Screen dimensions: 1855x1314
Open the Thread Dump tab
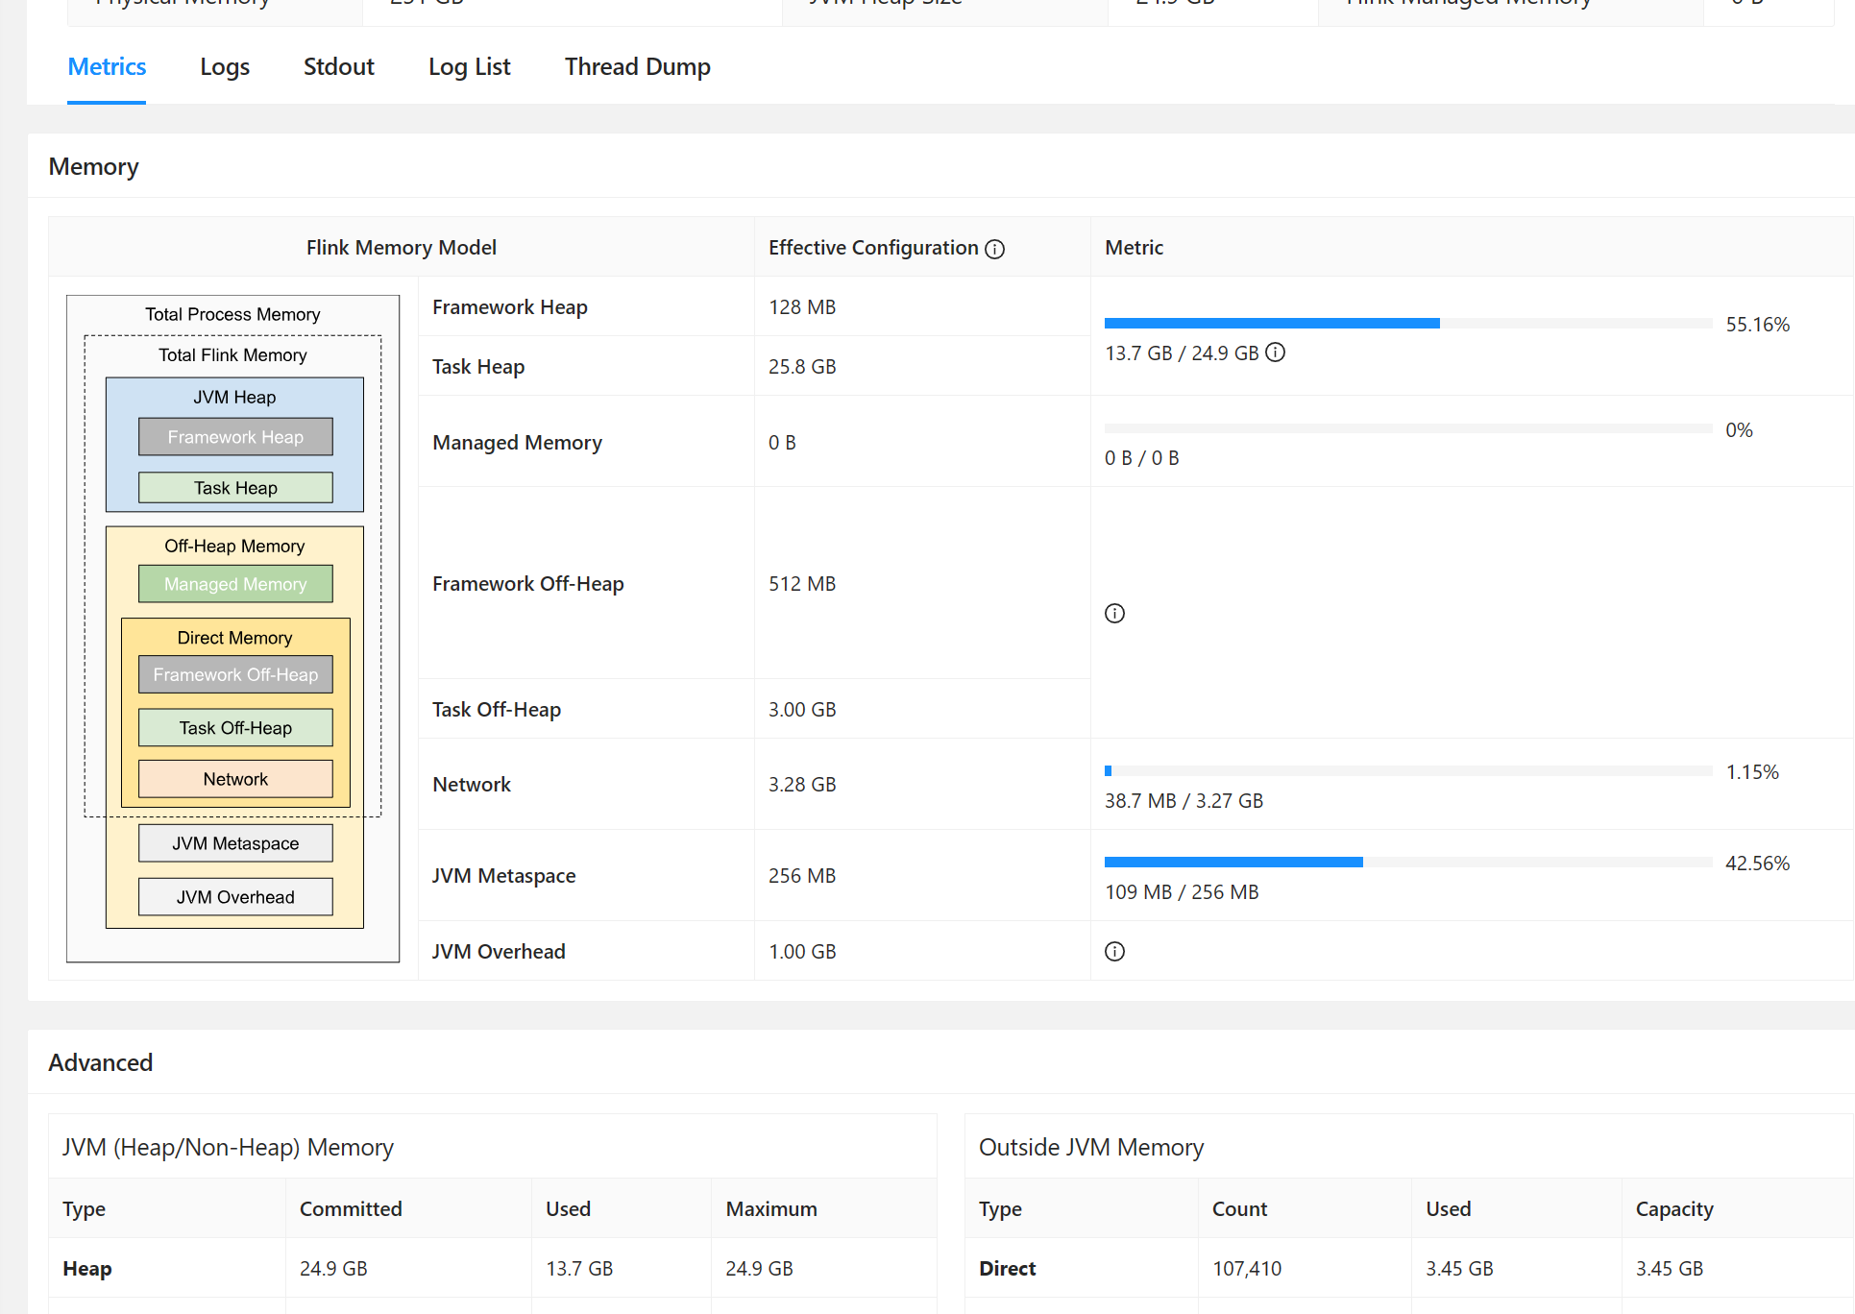[638, 66]
